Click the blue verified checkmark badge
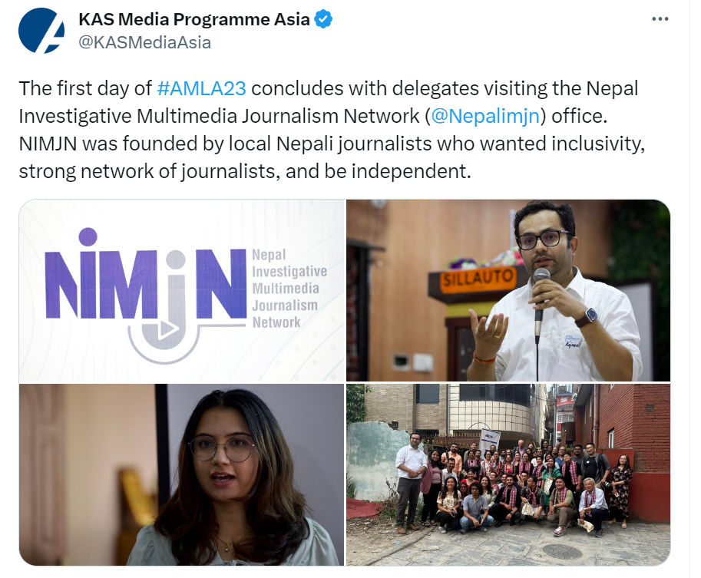The width and height of the screenshot is (701, 578). click(323, 20)
